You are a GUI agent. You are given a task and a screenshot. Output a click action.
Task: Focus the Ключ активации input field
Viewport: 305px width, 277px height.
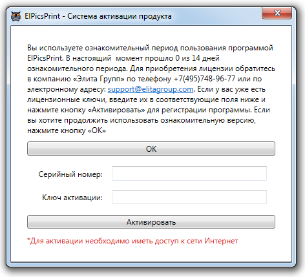point(189,197)
